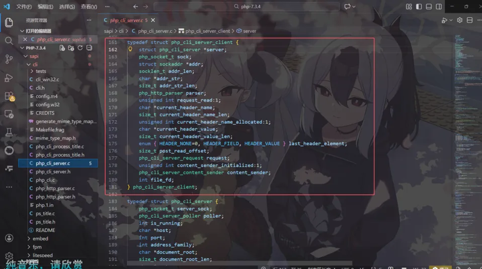Select the php_cli_server.c editor tab
482x269 pixels.
(x=126, y=20)
